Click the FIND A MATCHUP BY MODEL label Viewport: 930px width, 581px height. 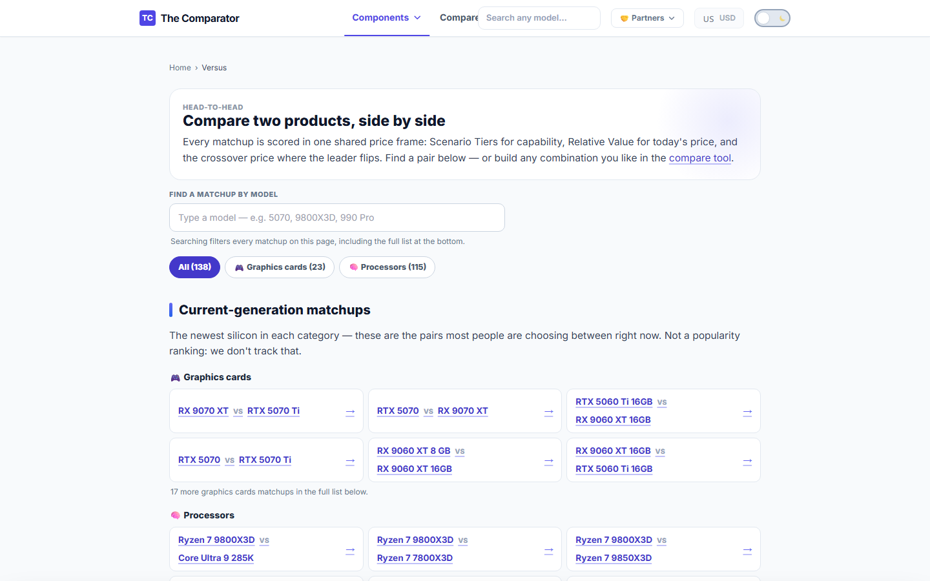click(223, 194)
